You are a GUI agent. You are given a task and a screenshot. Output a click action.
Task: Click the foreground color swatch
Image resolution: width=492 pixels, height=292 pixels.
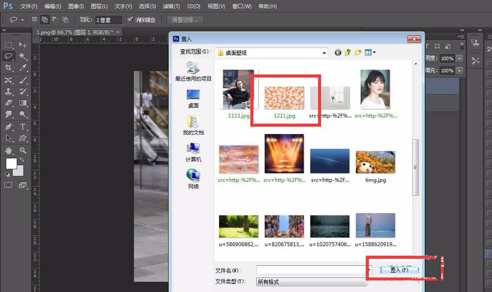coord(11,163)
